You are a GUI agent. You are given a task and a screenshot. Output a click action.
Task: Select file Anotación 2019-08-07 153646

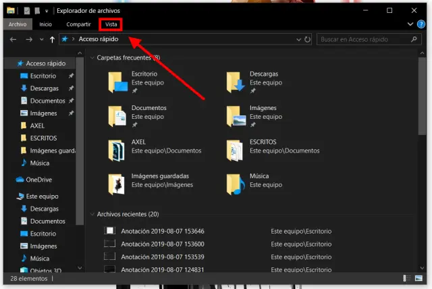[163, 231]
